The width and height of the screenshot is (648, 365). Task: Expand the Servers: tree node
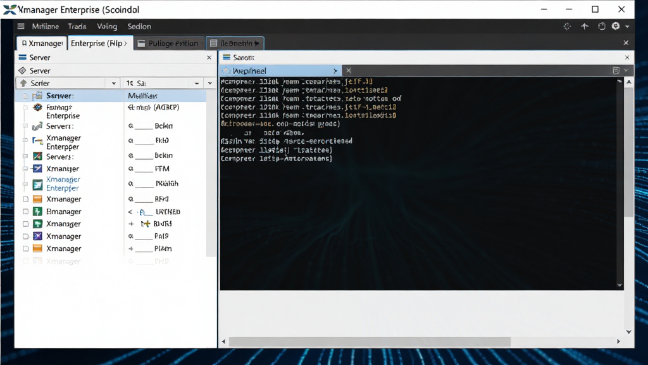25,157
